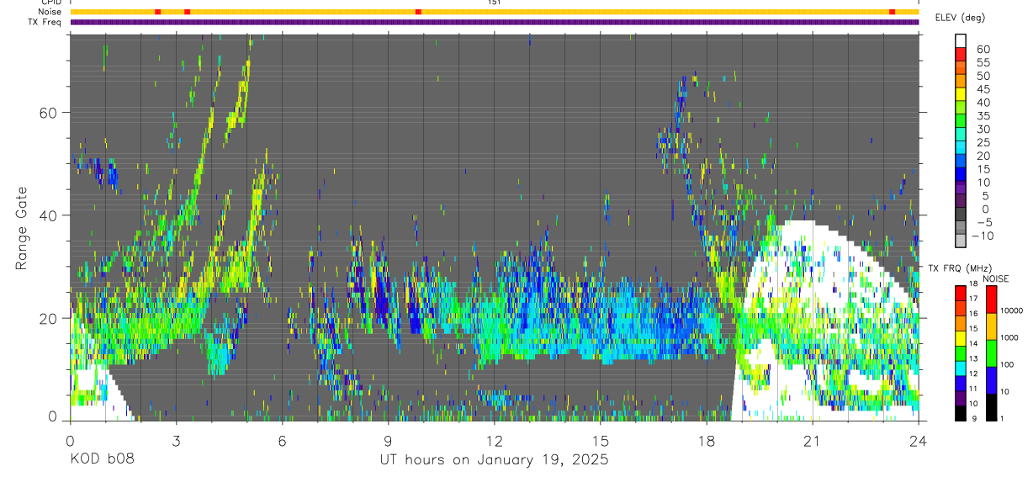Pick the green 13–14 TX FRQ swatch
This screenshot has width=1033, height=477.
961,353
